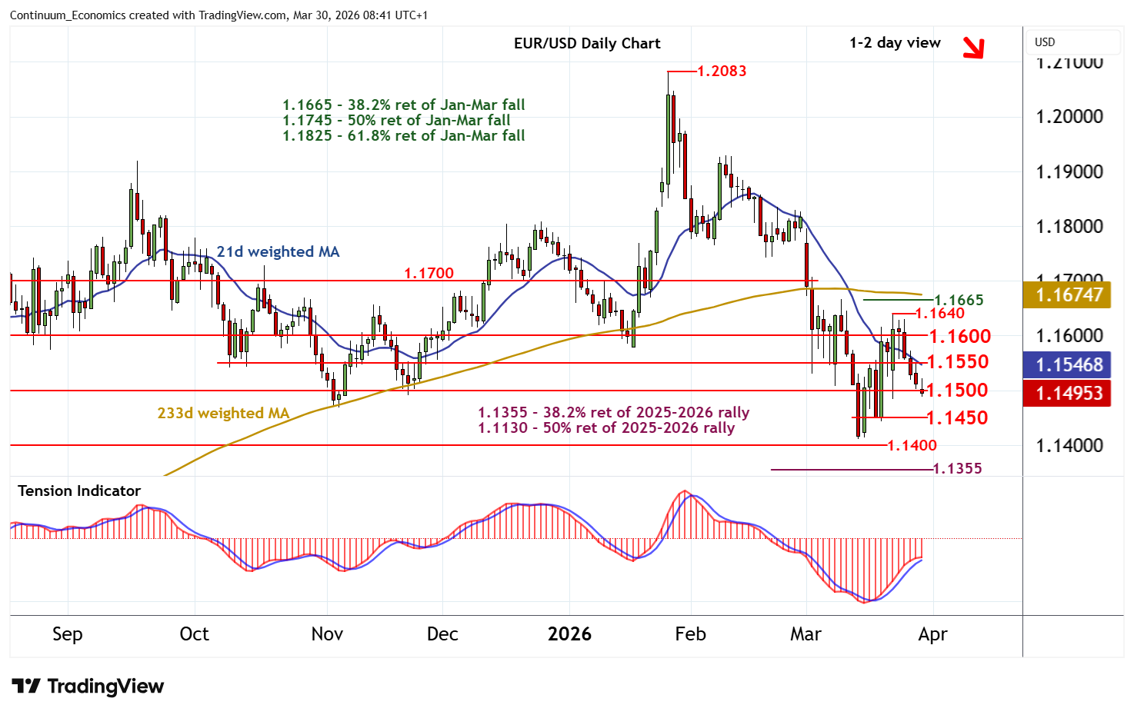Click the 1.1450 support level label
Image resolution: width=1134 pixels, height=715 pixels.
[957, 417]
